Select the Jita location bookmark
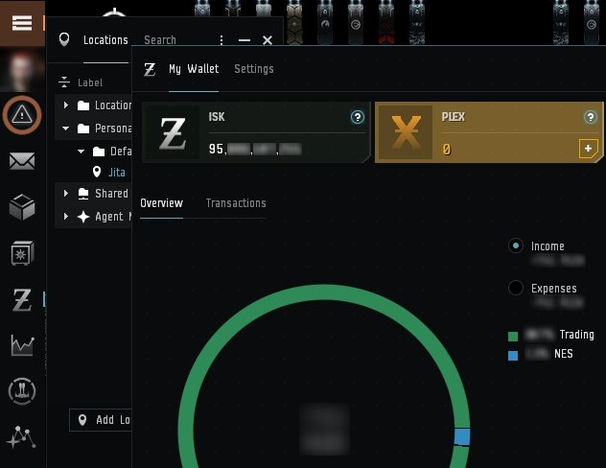Viewport: 606px width, 468px height. click(x=117, y=173)
